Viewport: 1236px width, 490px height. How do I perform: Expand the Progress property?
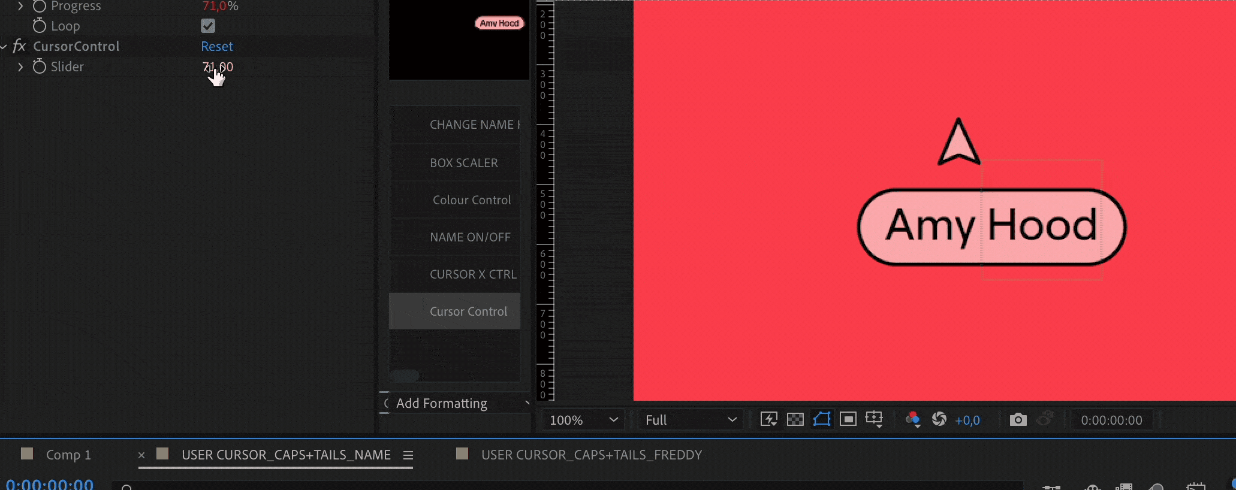coord(20,6)
